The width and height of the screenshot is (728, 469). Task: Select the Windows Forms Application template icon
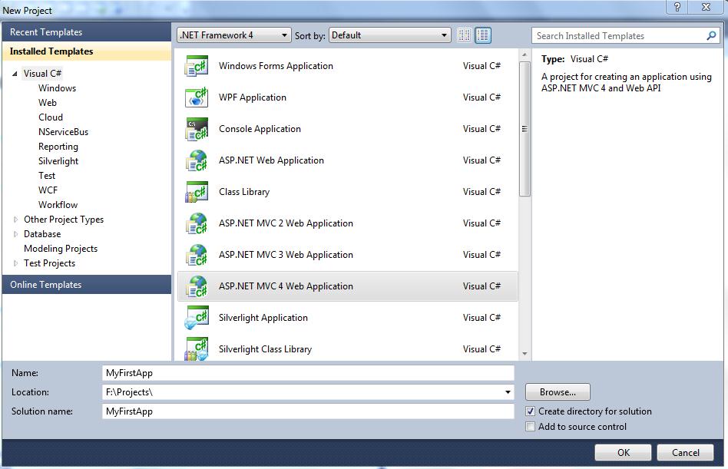coord(197,66)
